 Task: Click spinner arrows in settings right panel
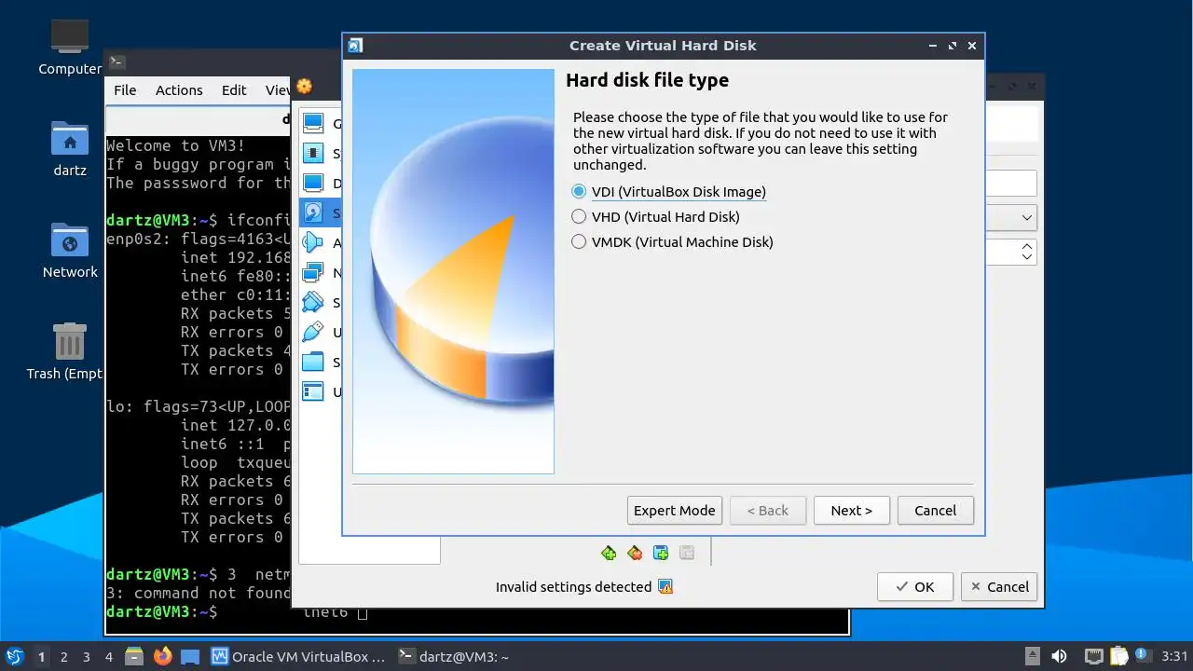[x=1026, y=252]
